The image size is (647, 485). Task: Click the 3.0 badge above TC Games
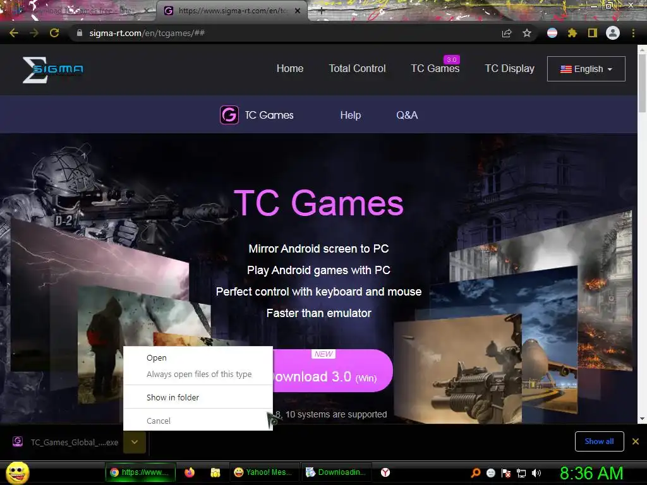point(451,60)
